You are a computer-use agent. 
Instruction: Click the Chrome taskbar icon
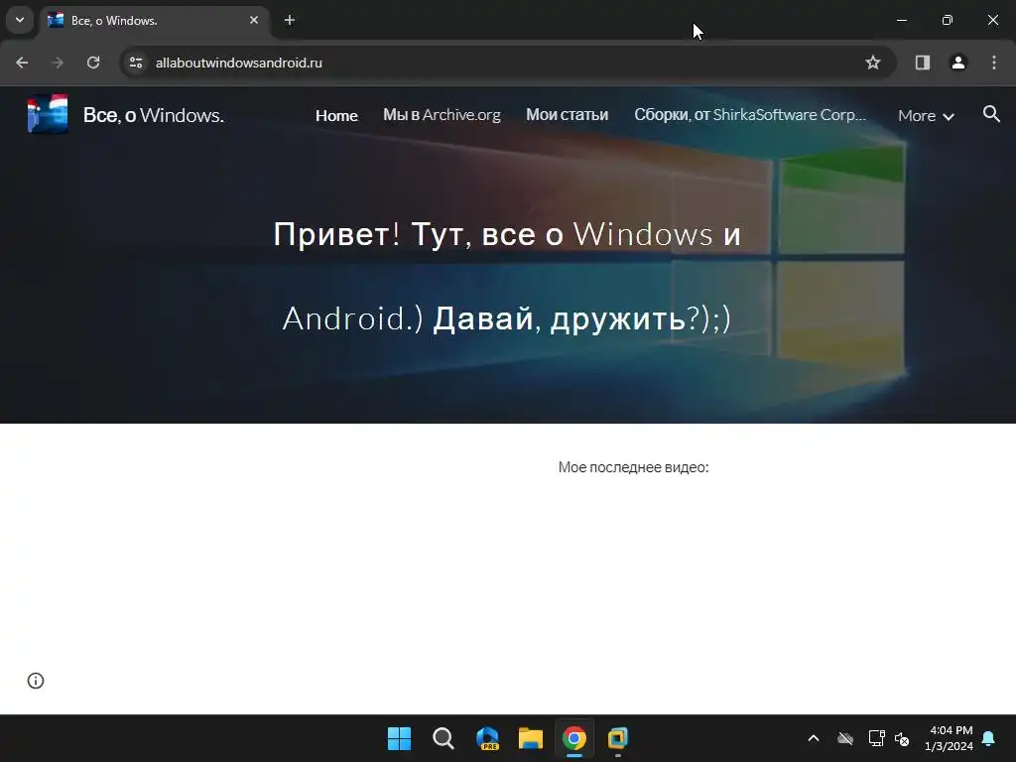pos(574,738)
